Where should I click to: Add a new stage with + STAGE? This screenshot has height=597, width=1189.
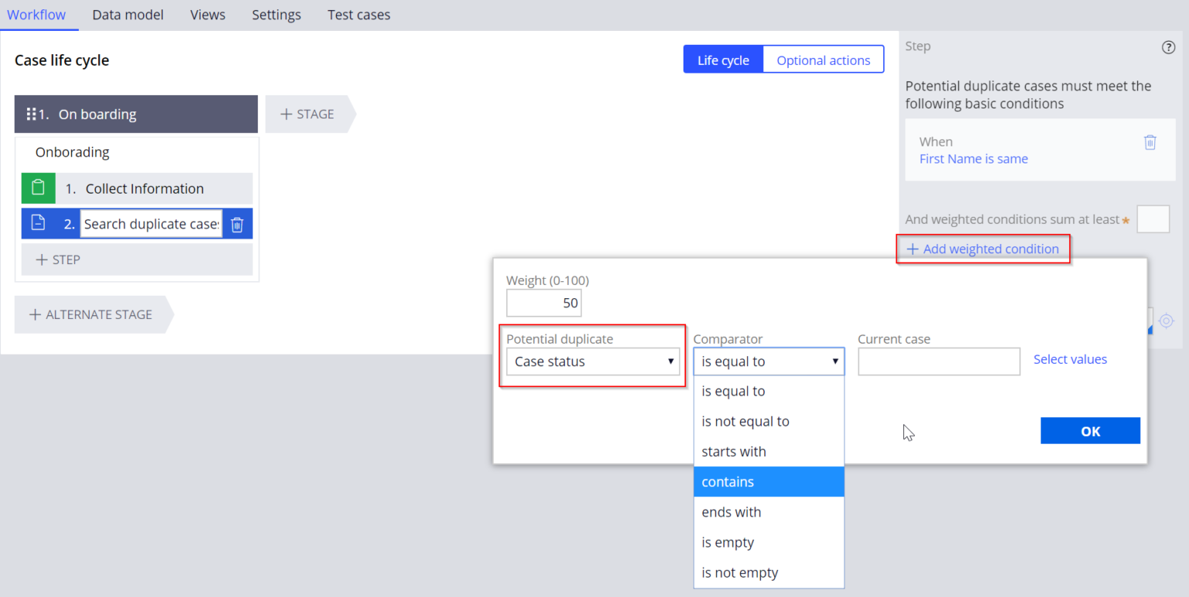click(307, 114)
